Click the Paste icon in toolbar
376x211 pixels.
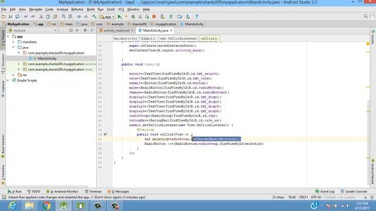pos(55,16)
